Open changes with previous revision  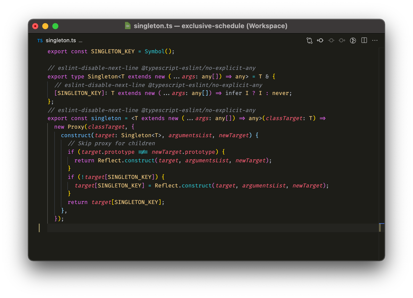coord(320,40)
